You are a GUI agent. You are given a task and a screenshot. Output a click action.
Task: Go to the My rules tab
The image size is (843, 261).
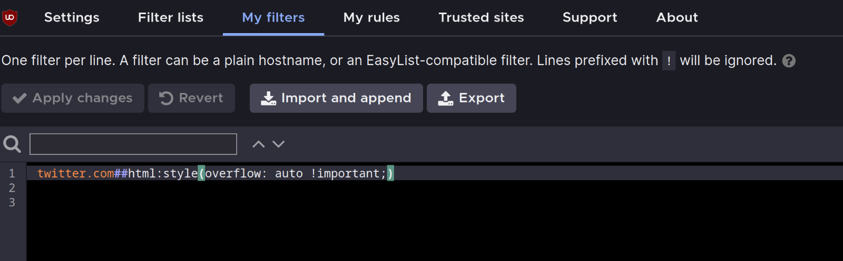point(371,17)
